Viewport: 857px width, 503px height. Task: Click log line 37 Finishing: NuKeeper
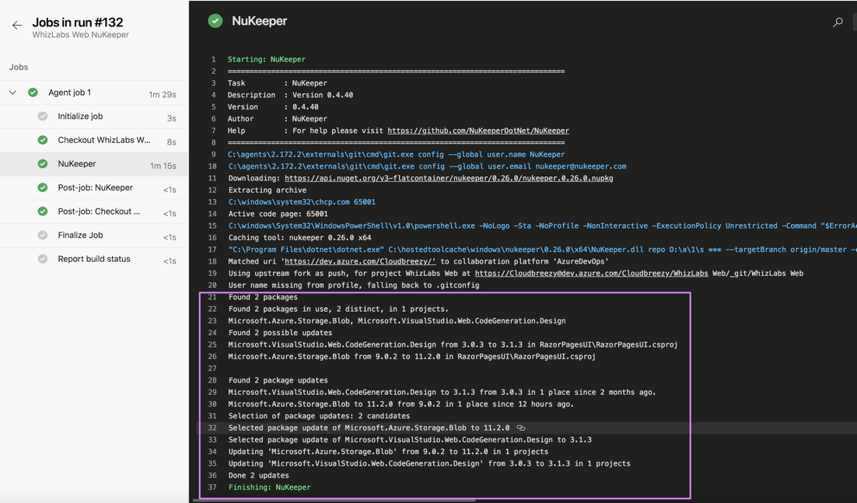coord(269,487)
